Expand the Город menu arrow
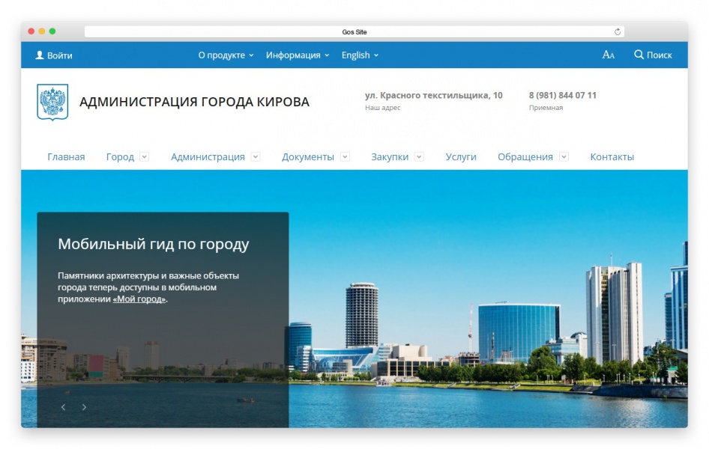Viewport: 709px width, 449px height. click(x=145, y=156)
